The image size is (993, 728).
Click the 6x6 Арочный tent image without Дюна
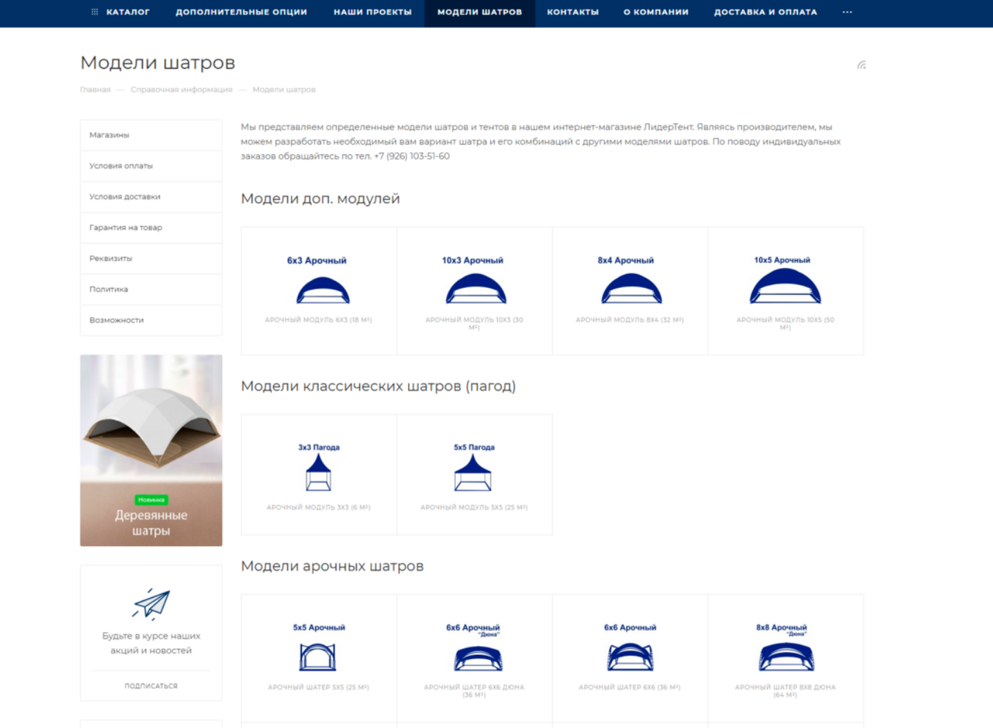pyautogui.click(x=630, y=647)
